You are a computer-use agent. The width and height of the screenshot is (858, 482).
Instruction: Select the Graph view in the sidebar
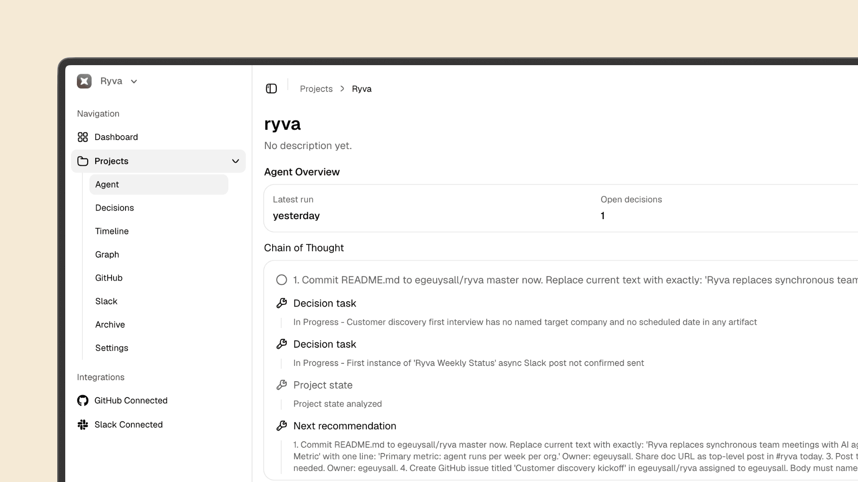pyautogui.click(x=107, y=254)
